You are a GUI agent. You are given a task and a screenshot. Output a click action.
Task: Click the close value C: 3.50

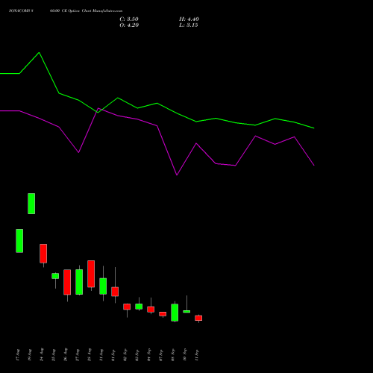[x=129, y=19]
